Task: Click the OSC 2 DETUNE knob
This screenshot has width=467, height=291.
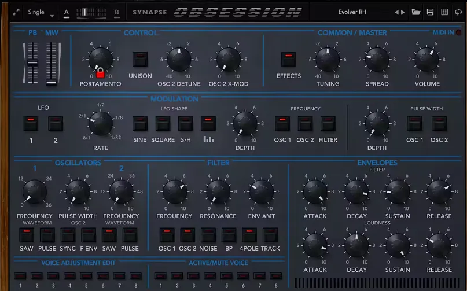Action: [x=179, y=59]
